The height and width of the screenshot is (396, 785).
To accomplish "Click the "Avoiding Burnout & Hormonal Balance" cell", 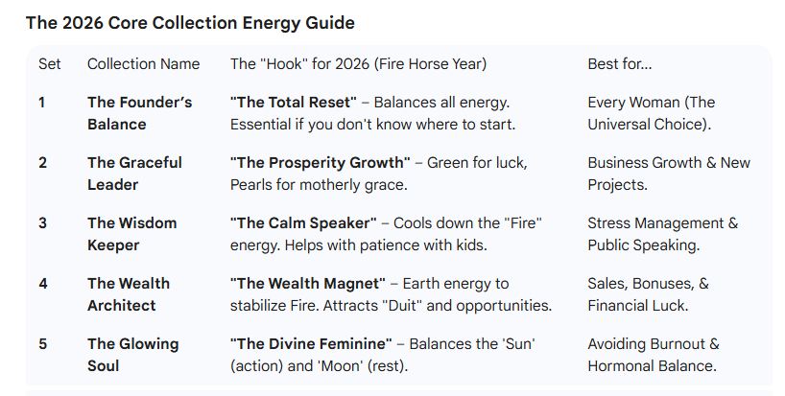I will coord(654,355).
